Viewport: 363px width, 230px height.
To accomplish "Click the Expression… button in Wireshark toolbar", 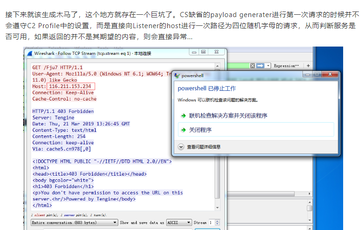I will tap(286, 66).
